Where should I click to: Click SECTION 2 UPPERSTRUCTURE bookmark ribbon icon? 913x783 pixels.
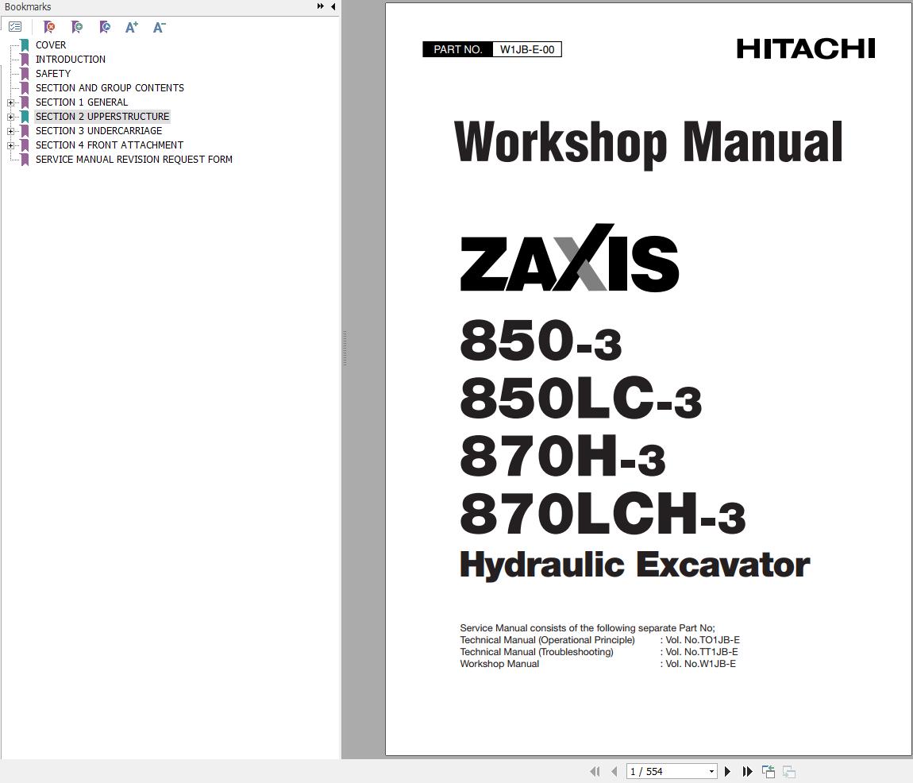[25, 117]
